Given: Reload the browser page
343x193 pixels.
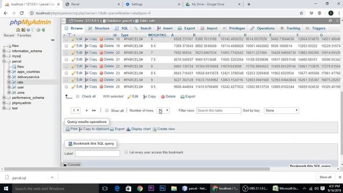Looking at the screenshot, I should pyautogui.click(x=21, y=13).
